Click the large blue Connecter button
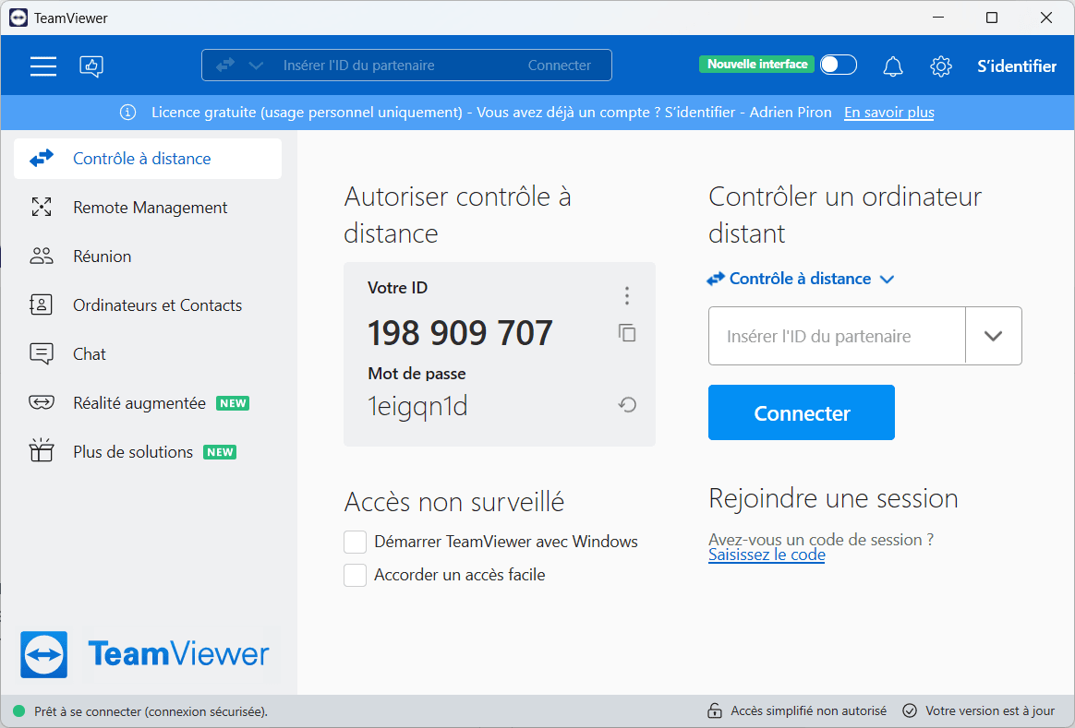The width and height of the screenshot is (1075, 728). pyautogui.click(x=802, y=412)
